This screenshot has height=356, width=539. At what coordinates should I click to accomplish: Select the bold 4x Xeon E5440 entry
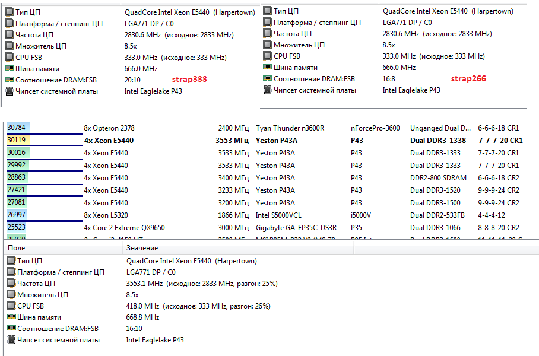tap(109, 141)
